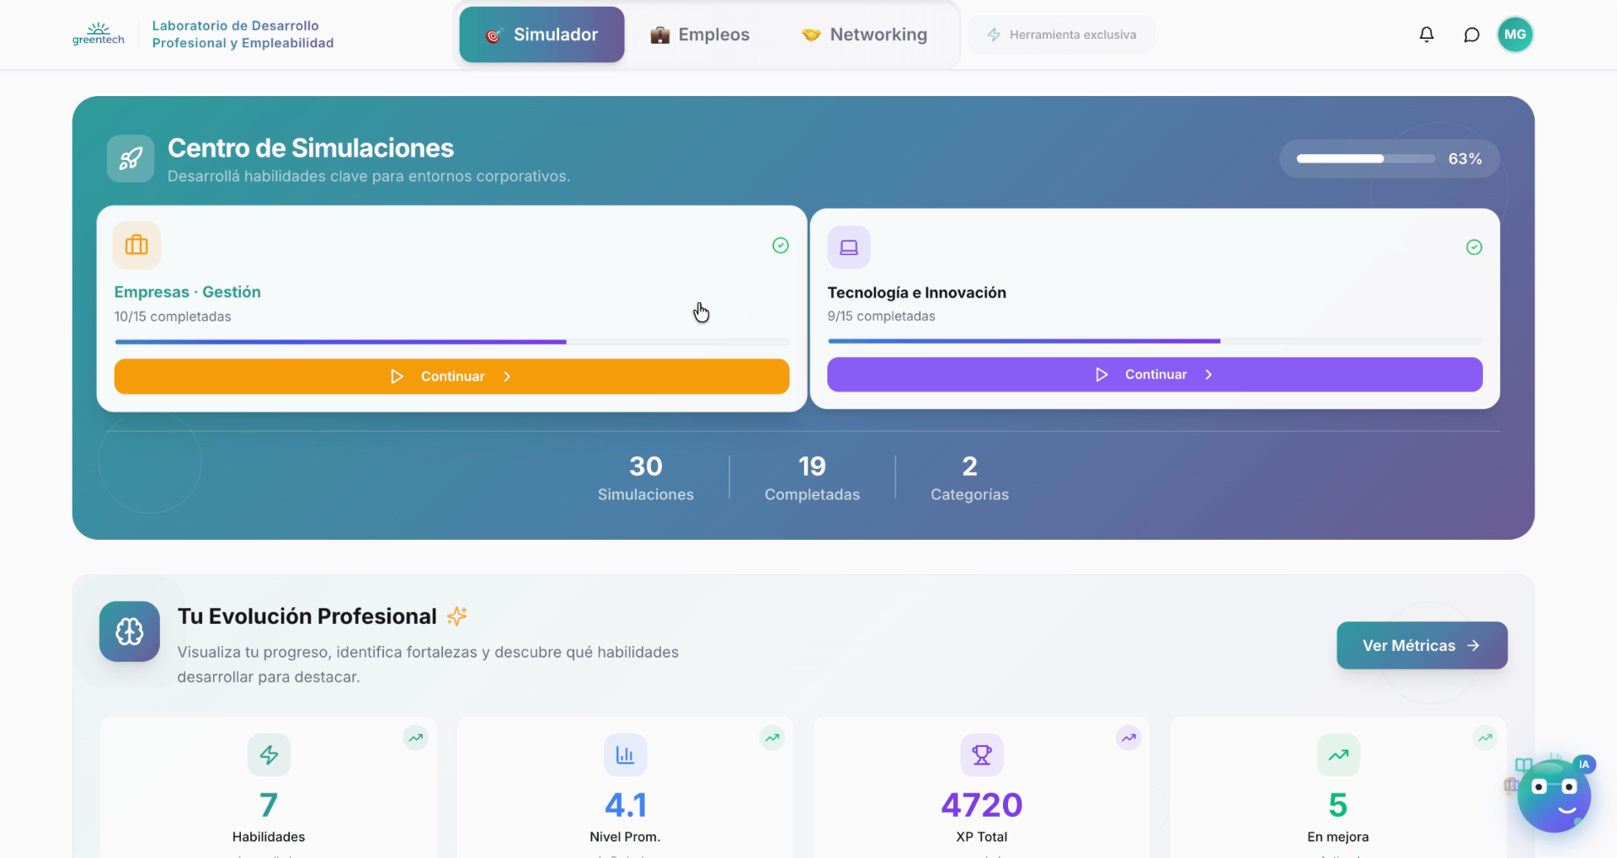This screenshot has width=1617, height=858.
Task: Open Ver Métricas
Action: point(1422,646)
